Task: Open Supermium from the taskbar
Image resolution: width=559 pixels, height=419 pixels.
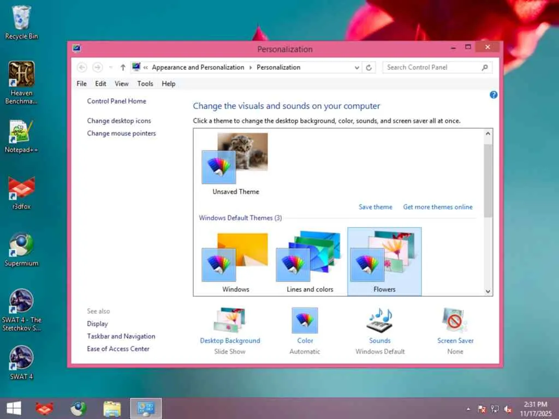Action: [78, 408]
